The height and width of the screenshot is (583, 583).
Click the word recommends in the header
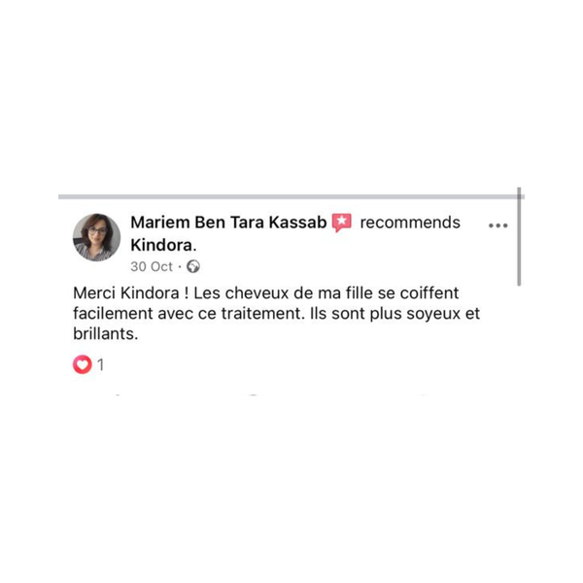(x=409, y=223)
